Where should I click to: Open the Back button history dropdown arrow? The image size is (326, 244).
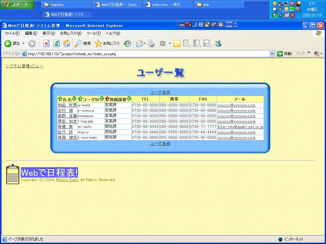point(23,44)
